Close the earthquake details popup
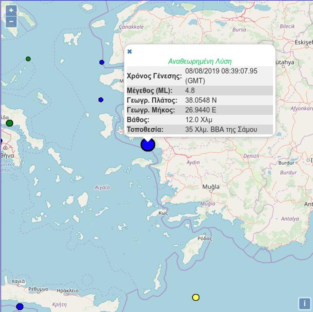313x312 pixels. click(130, 52)
